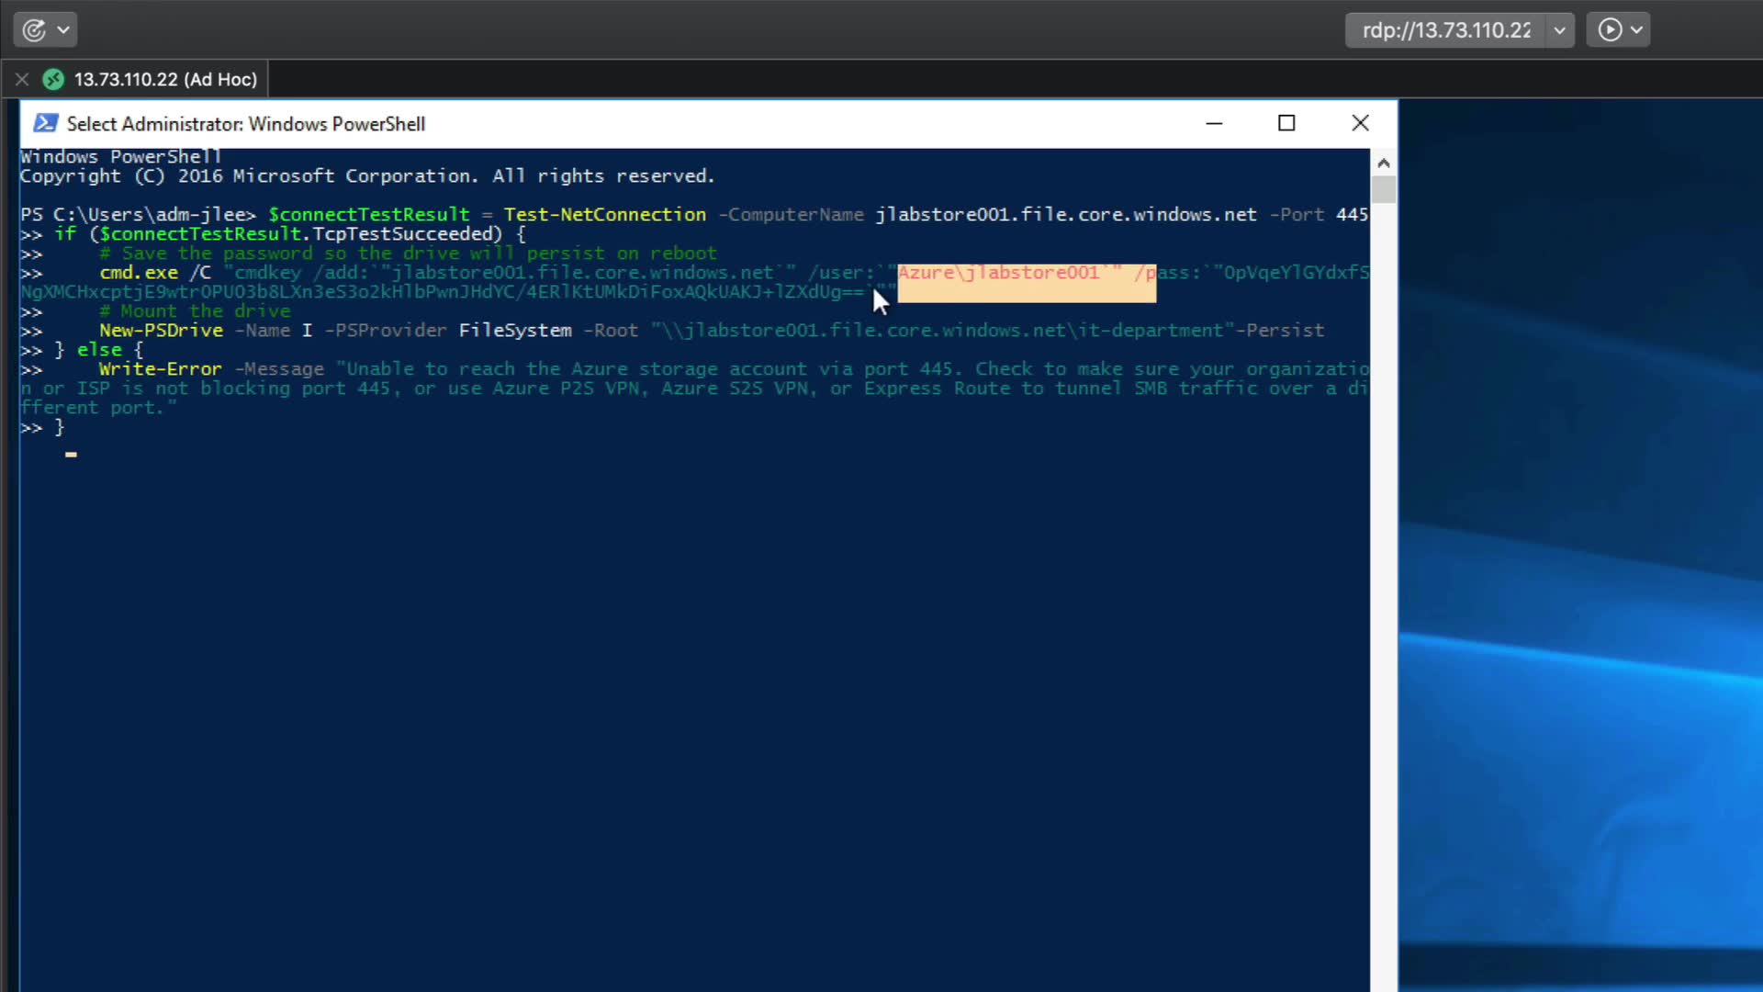Close the Windows PowerShell window

pyautogui.click(x=1360, y=123)
